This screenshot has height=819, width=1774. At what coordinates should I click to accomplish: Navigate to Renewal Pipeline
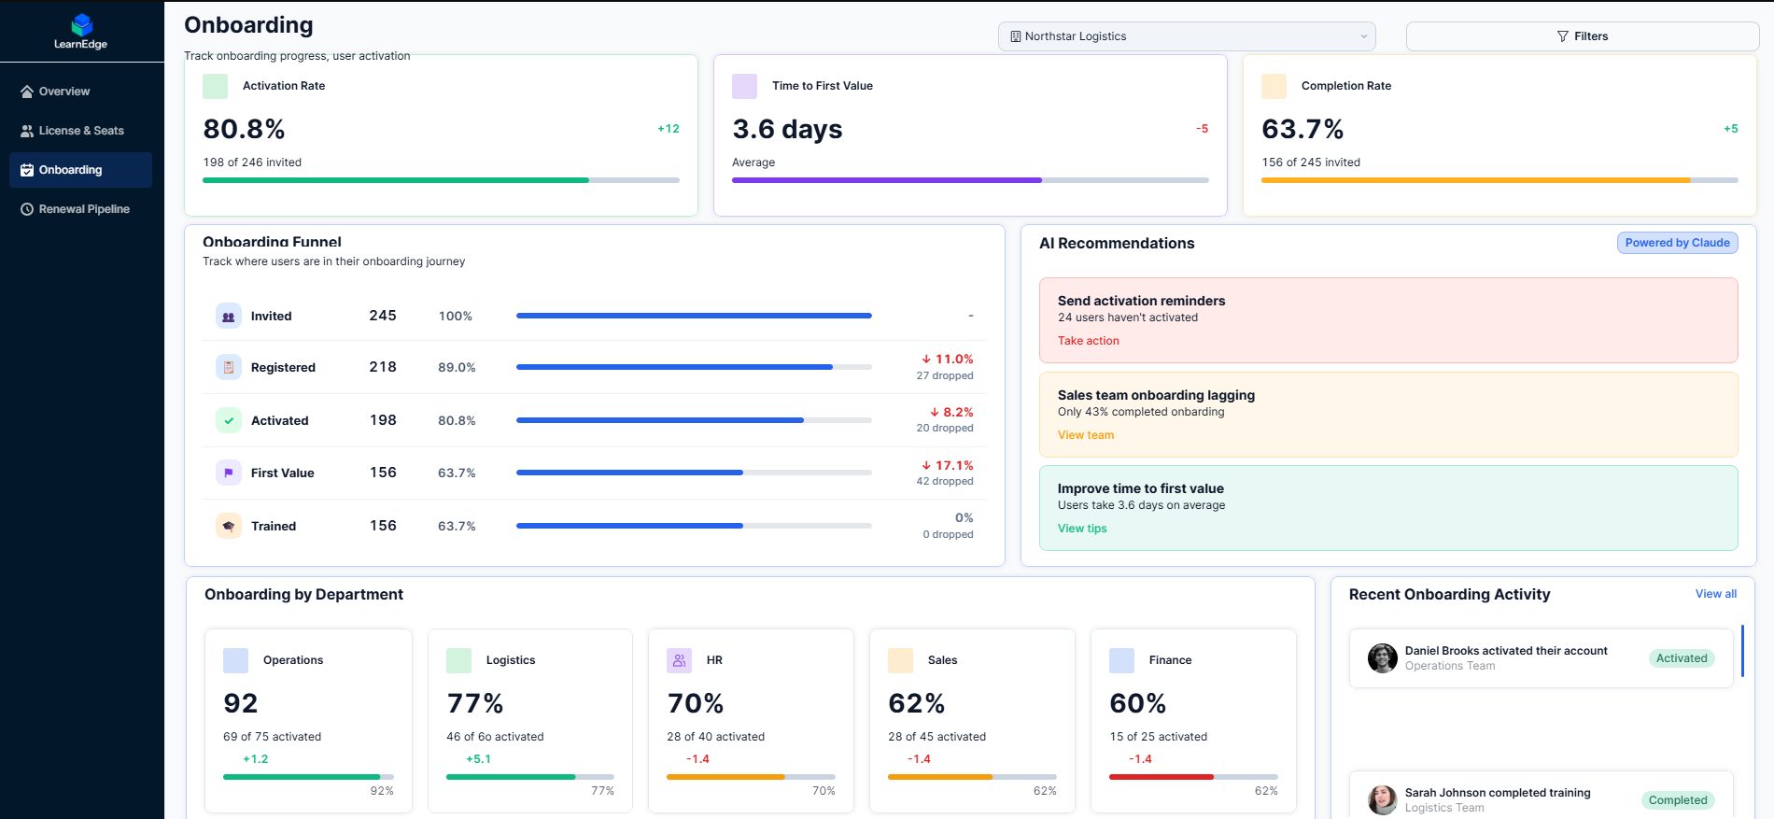pyautogui.click(x=80, y=209)
